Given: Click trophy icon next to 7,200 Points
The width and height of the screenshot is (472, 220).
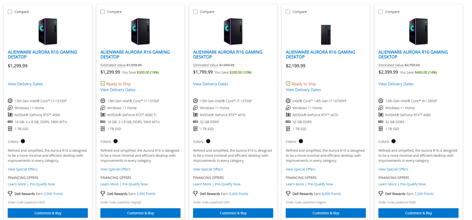Looking at the screenshot, I should [x=381, y=194].
